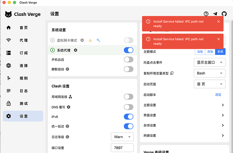Open the wrench icon beside 虚拟网卡模式

[98, 40]
